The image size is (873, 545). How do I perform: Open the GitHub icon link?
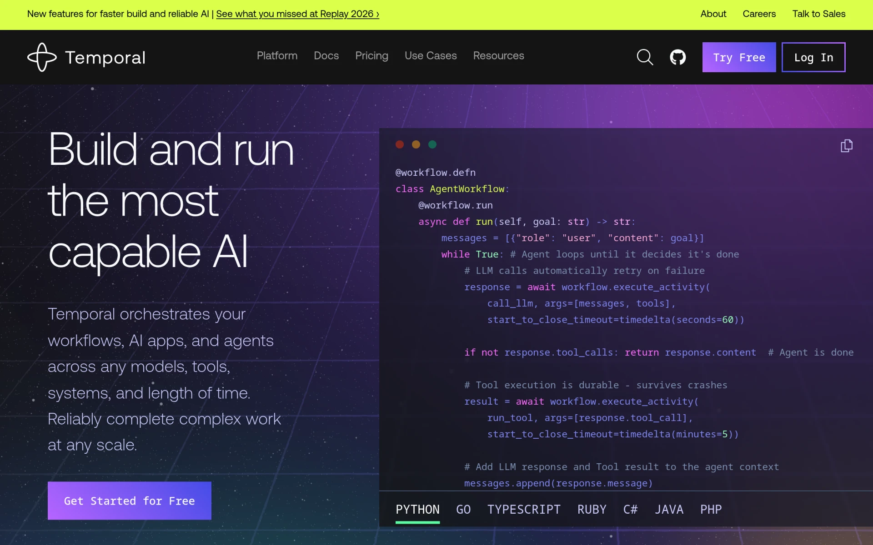click(677, 57)
